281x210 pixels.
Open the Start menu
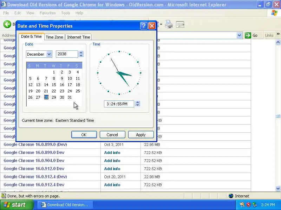click(17, 205)
